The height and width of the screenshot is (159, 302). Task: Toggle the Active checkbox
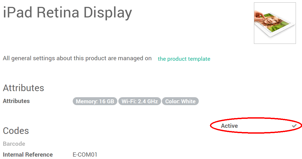294,126
